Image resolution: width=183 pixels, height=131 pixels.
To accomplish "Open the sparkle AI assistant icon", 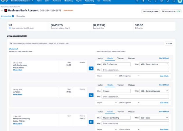I will pos(143,1).
